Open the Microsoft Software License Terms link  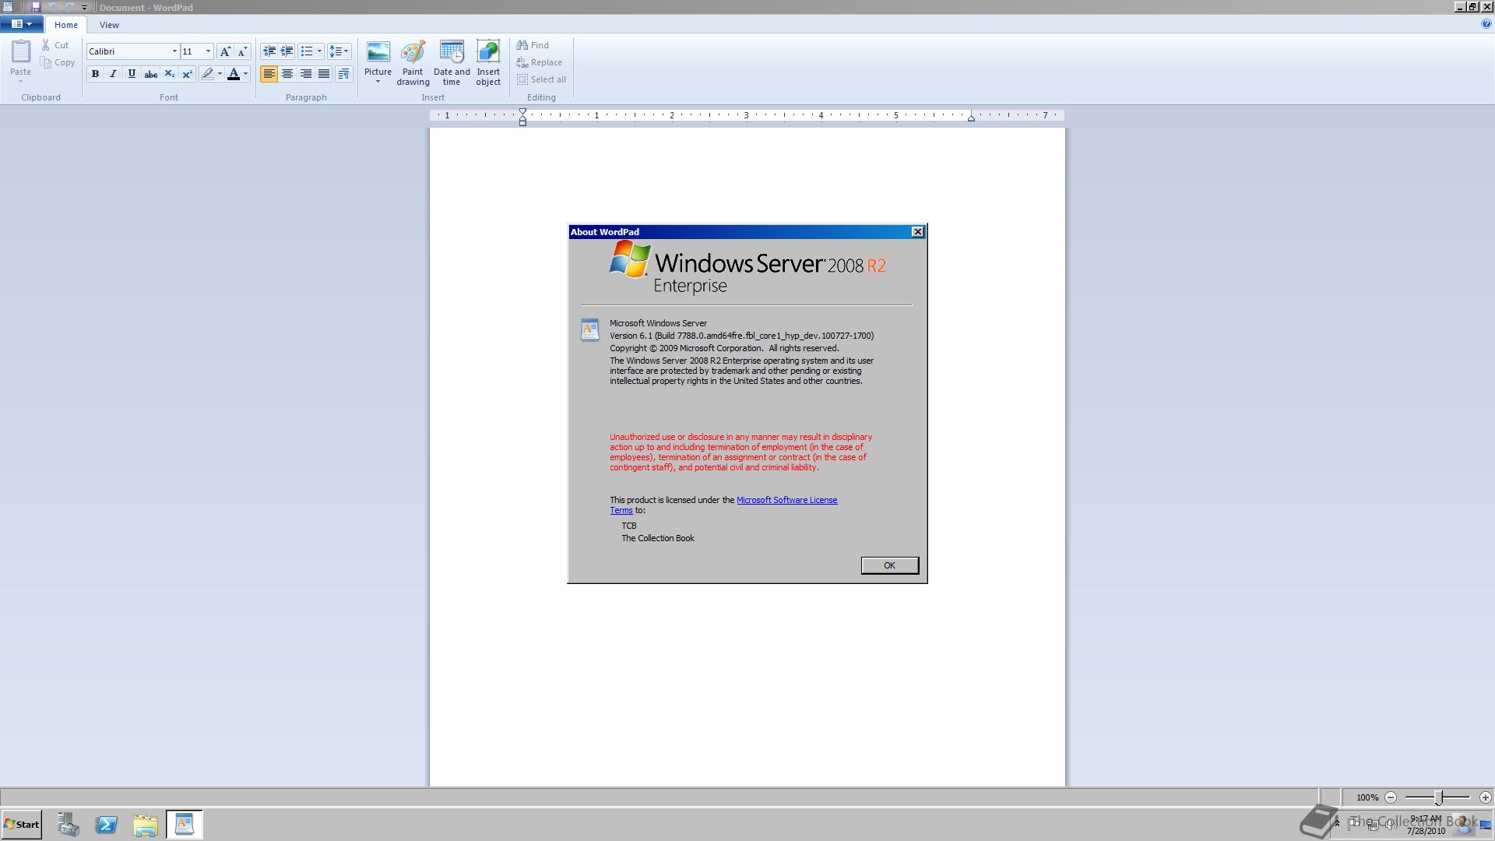tap(786, 500)
